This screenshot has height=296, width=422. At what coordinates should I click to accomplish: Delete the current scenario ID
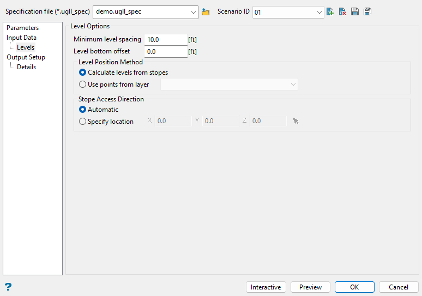pos(342,12)
